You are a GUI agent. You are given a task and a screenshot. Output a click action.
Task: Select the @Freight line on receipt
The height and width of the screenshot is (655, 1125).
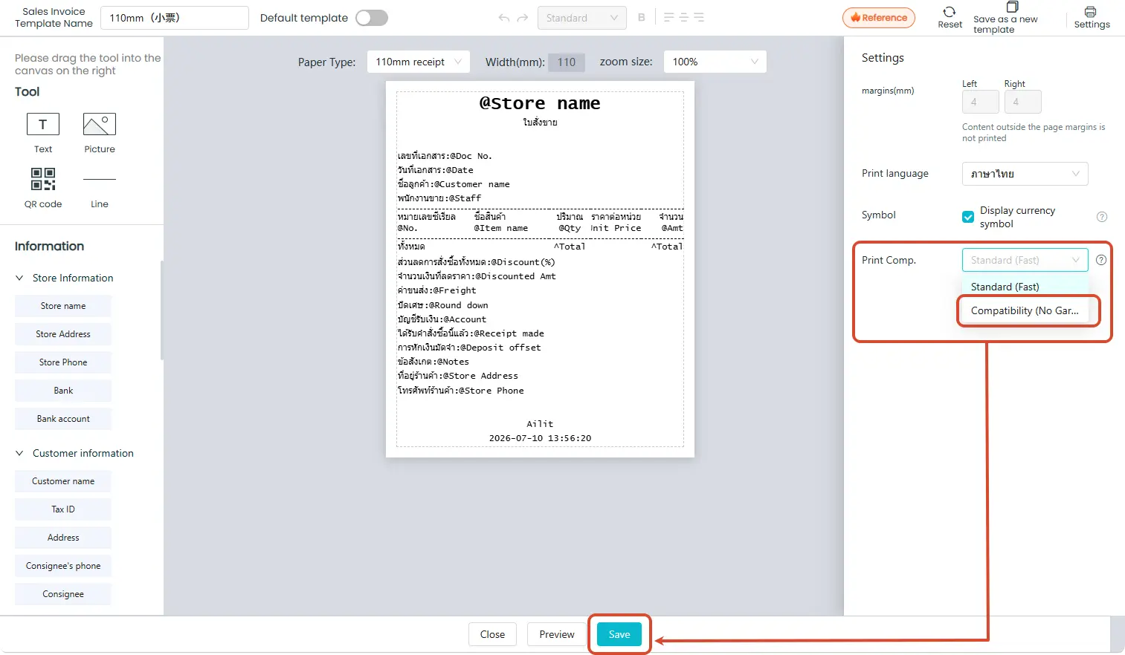[436, 290]
